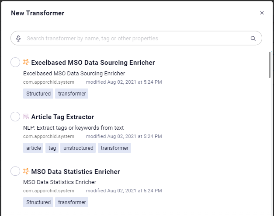
Task: Click 'Structured' tag under Excelbased MSO Enricher
Action: (x=38, y=93)
